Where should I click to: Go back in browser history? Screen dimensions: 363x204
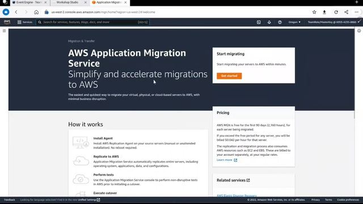pos(16,12)
